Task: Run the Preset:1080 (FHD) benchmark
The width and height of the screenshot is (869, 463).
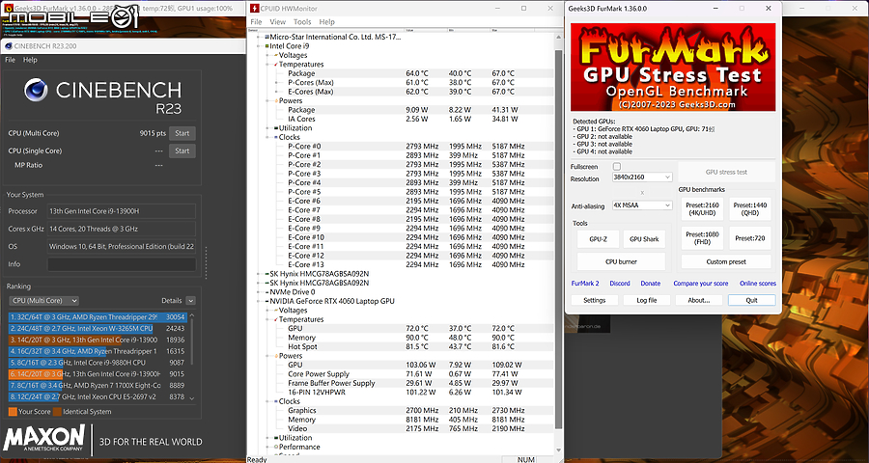Action: click(702, 238)
